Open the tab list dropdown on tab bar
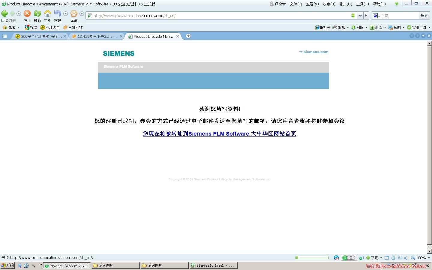Image resolution: width=432 pixels, height=270 pixels. (423, 36)
